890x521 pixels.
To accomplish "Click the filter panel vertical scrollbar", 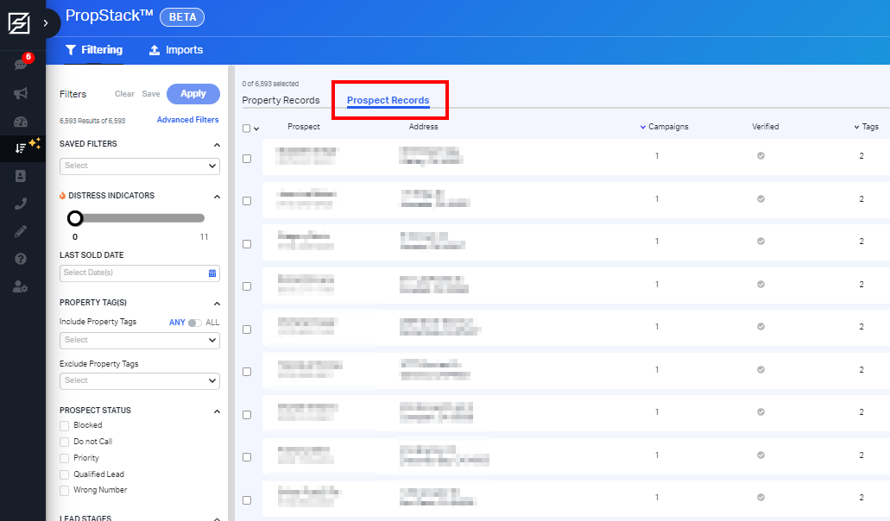I will click(231, 293).
